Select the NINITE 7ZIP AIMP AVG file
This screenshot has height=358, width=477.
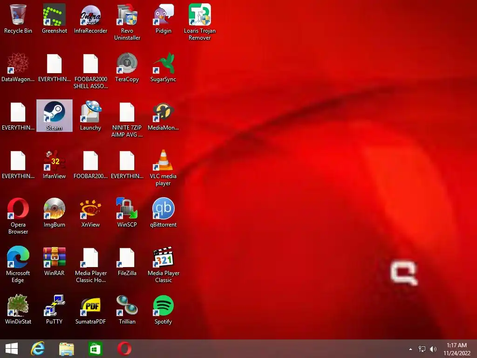[x=127, y=119]
